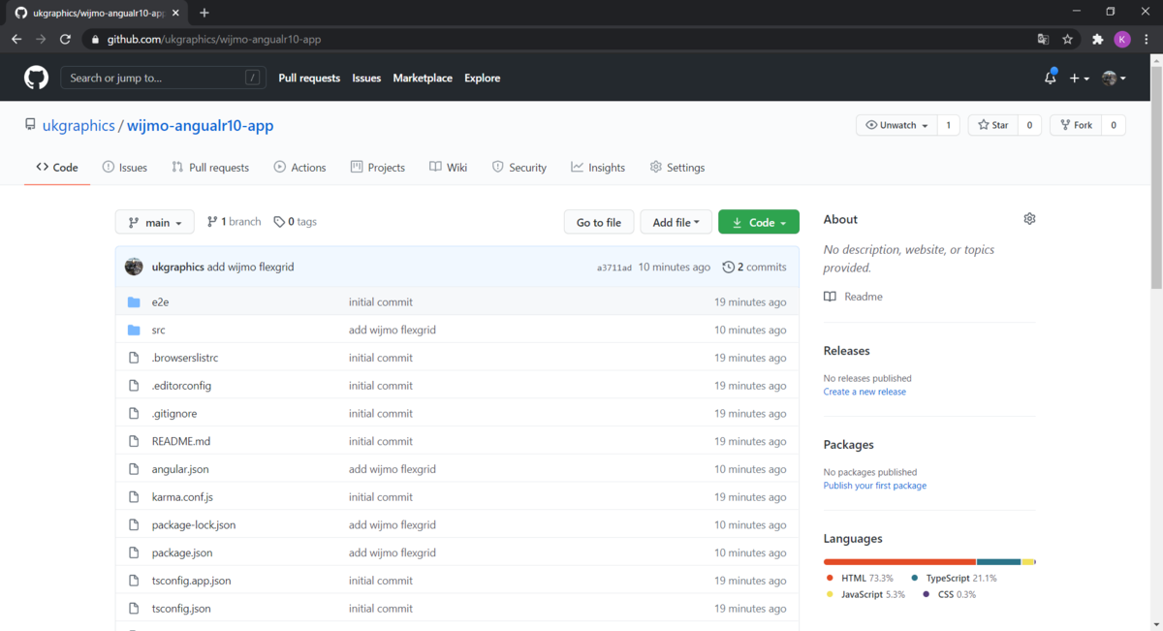Click the JavaScript 5.3% language entry

point(865,594)
